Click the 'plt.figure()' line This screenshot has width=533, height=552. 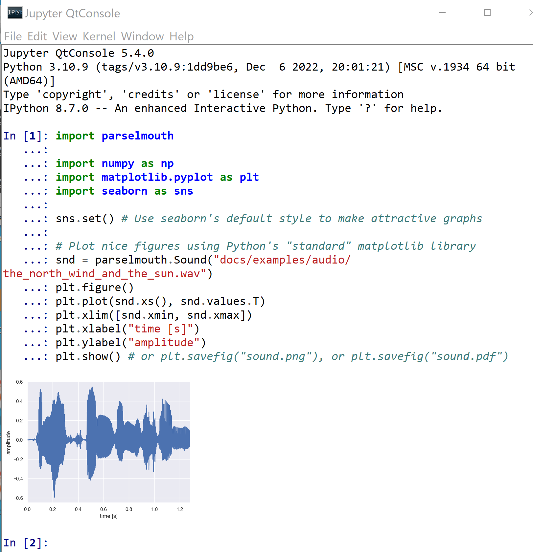[x=95, y=287]
